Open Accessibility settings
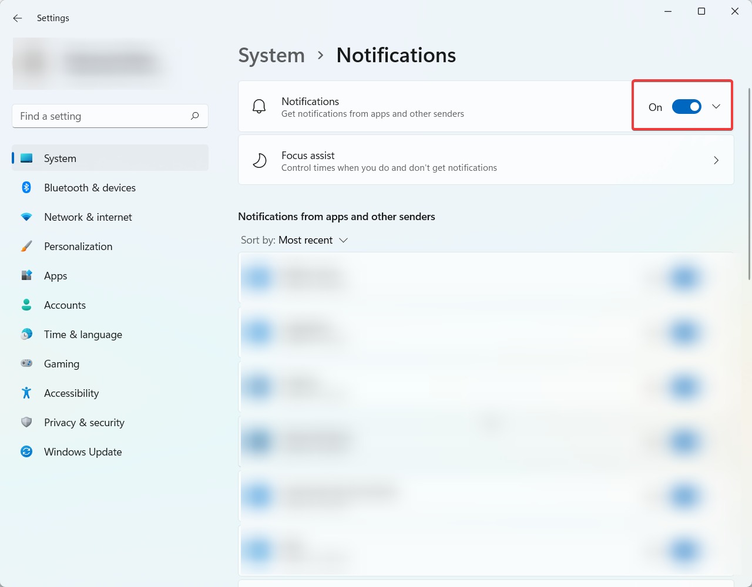Image resolution: width=752 pixels, height=587 pixels. tap(110, 393)
